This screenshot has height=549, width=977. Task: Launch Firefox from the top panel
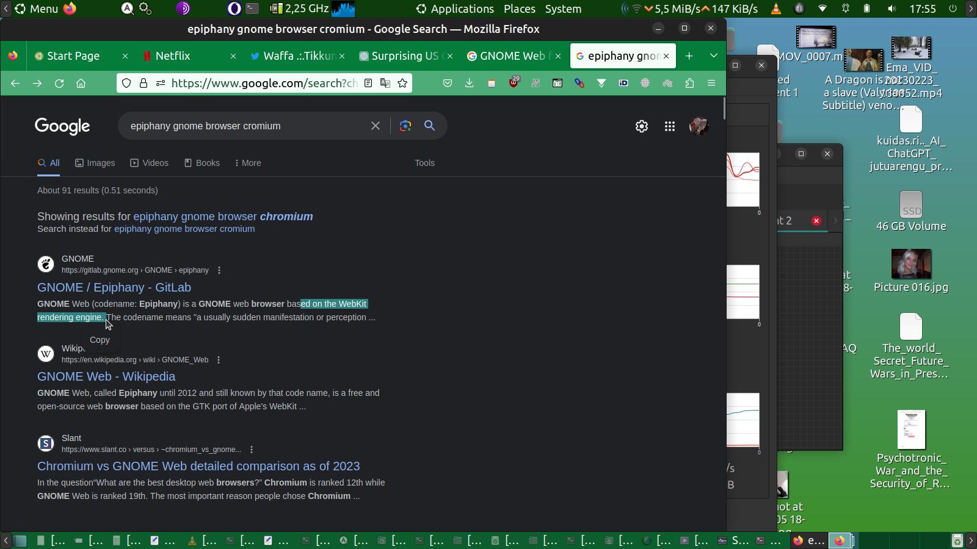point(70,9)
